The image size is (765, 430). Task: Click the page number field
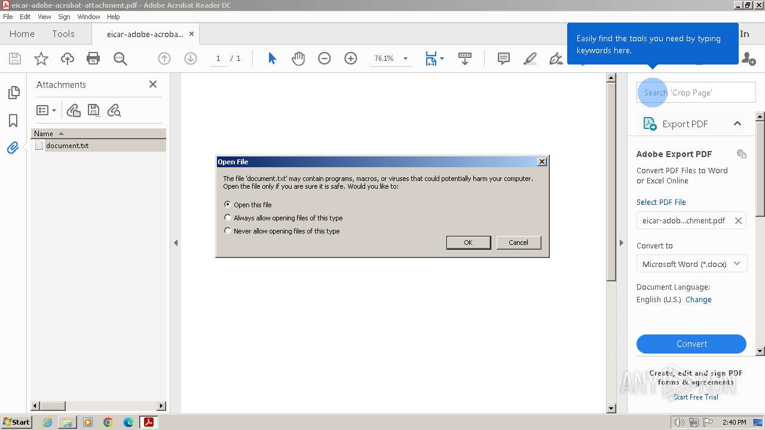pos(218,59)
